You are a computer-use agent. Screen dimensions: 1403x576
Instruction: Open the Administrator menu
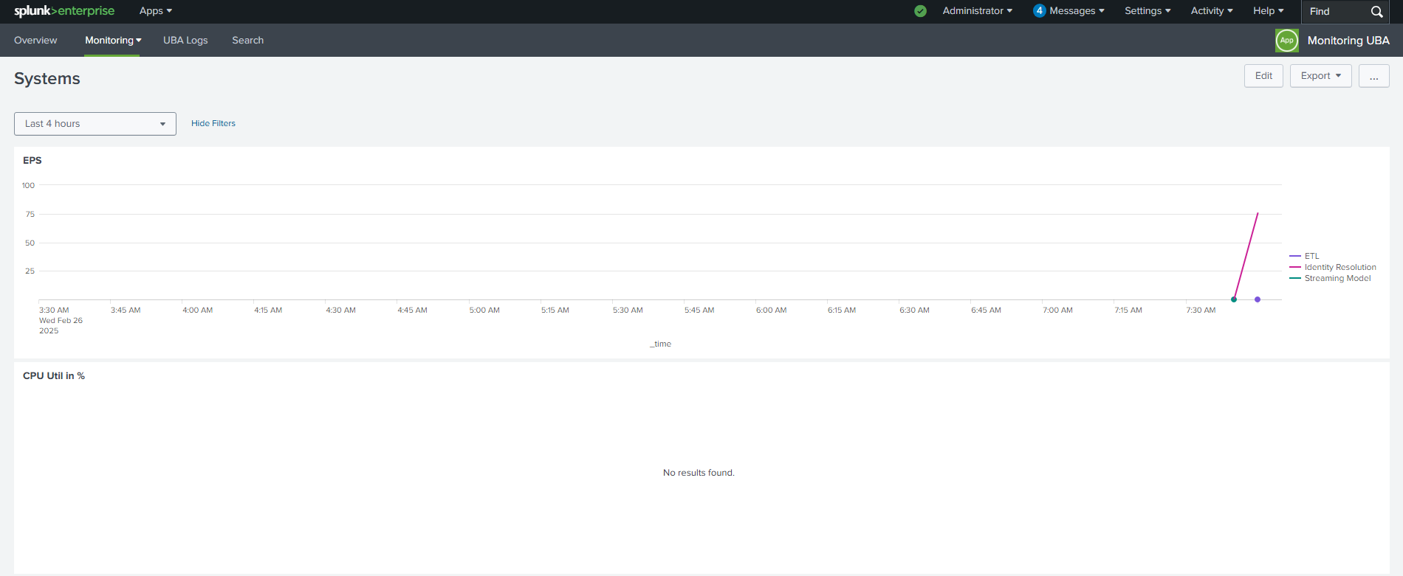pos(978,11)
